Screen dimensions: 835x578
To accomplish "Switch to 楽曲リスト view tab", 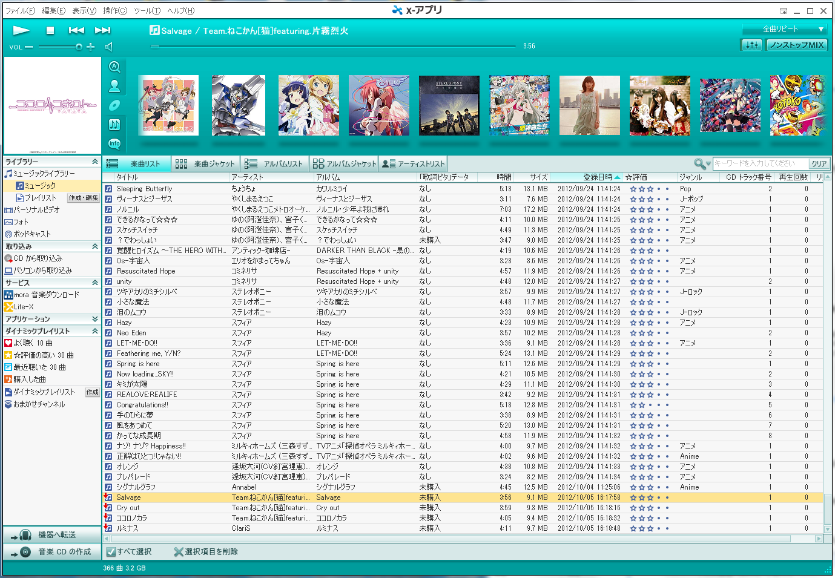I will tap(137, 163).
